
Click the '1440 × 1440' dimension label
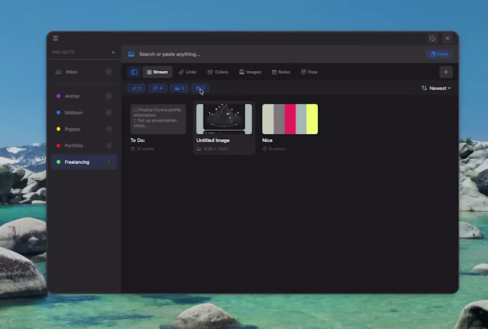pyautogui.click(x=215, y=149)
